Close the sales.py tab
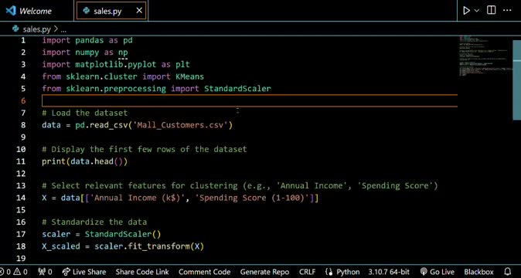 tap(139, 11)
